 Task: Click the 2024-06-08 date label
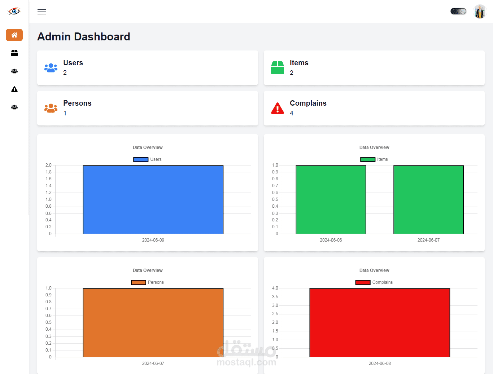380,363
